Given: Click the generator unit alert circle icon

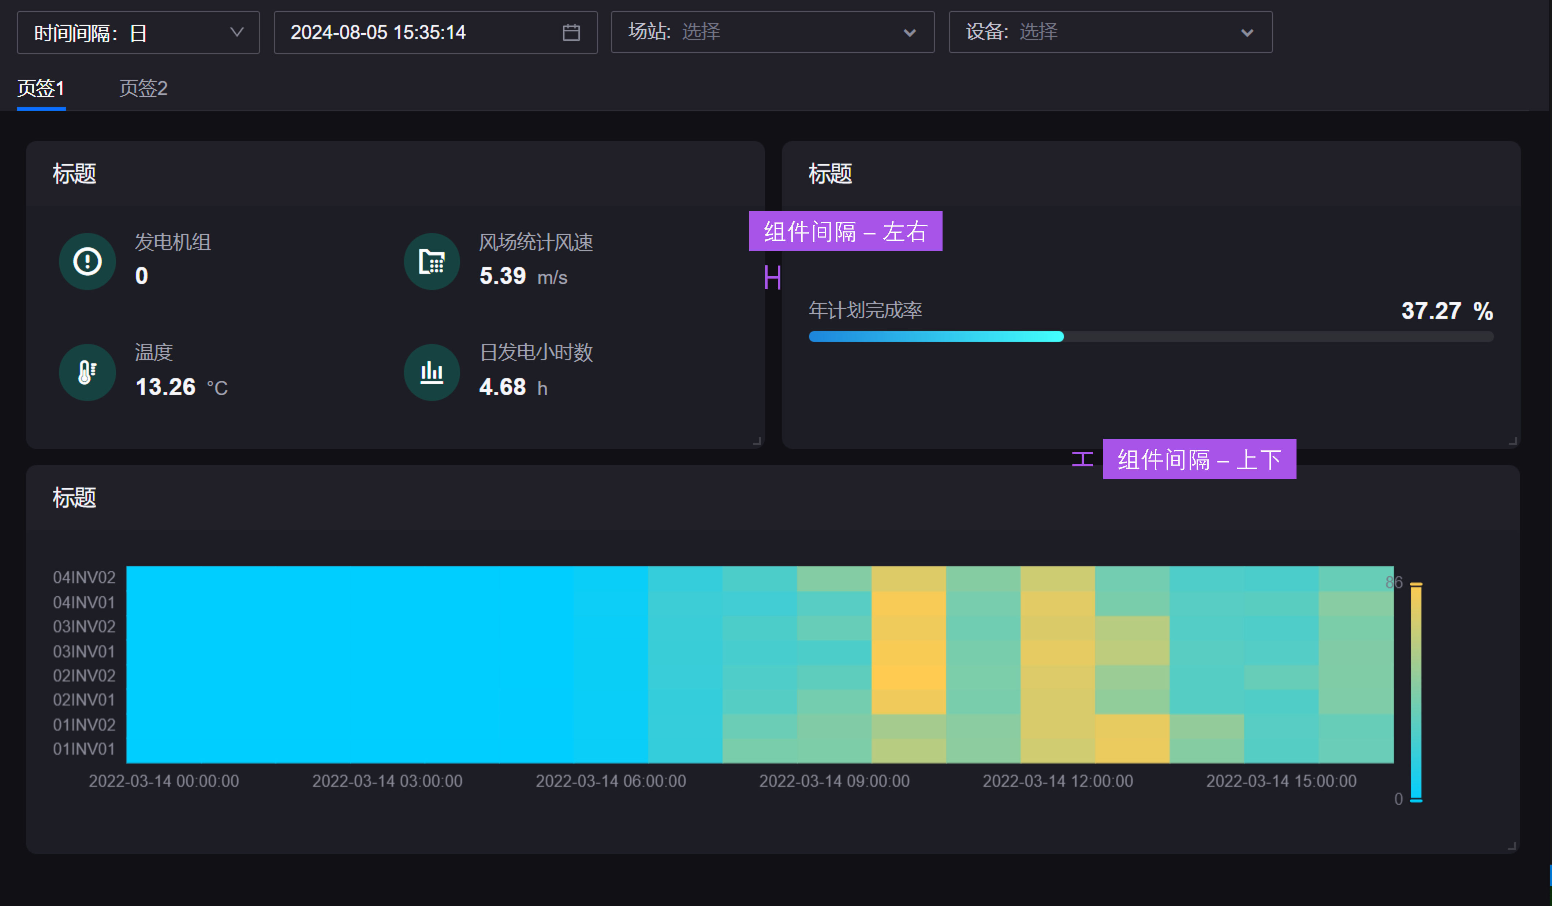Looking at the screenshot, I should (x=87, y=261).
